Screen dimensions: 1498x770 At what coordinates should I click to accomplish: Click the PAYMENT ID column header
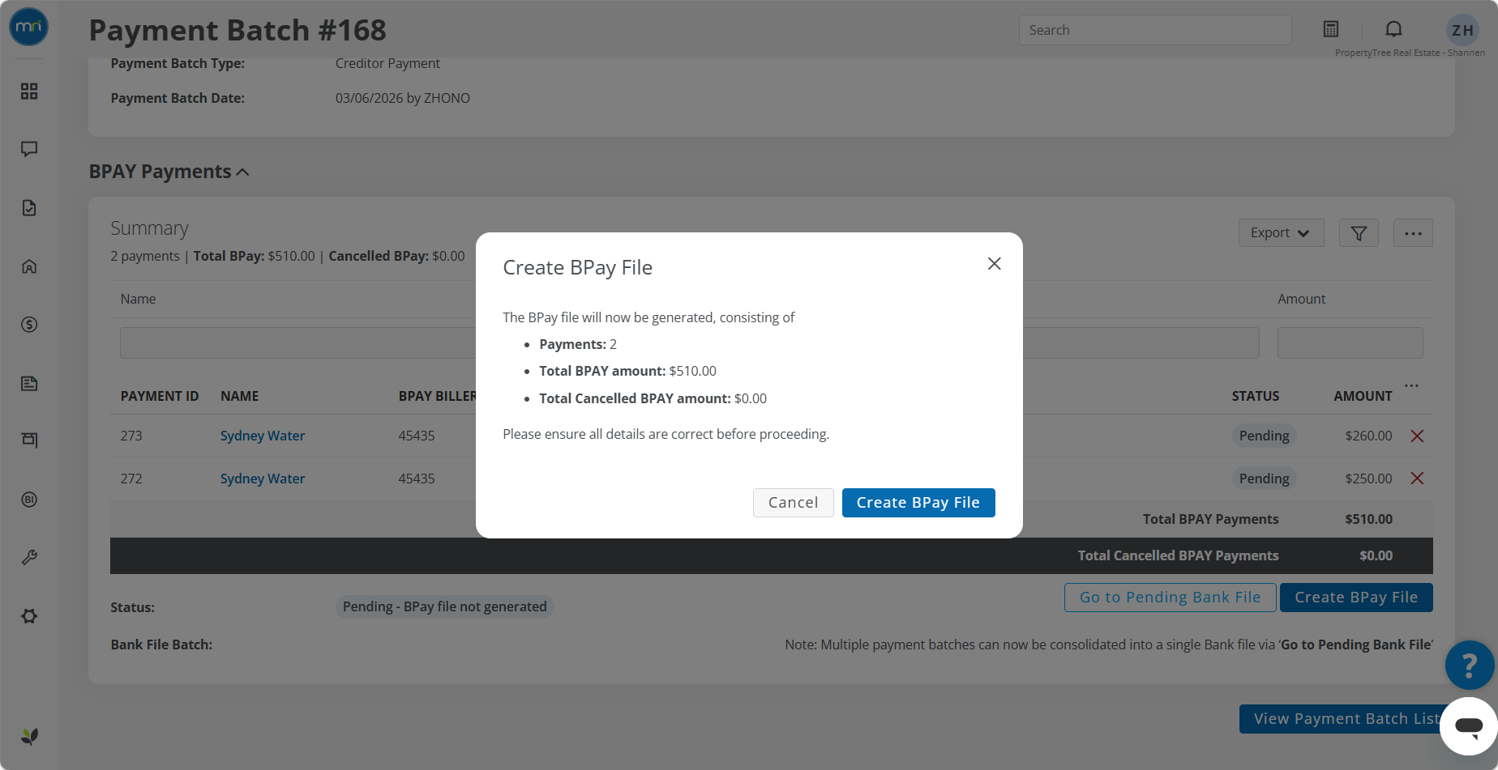click(x=160, y=396)
